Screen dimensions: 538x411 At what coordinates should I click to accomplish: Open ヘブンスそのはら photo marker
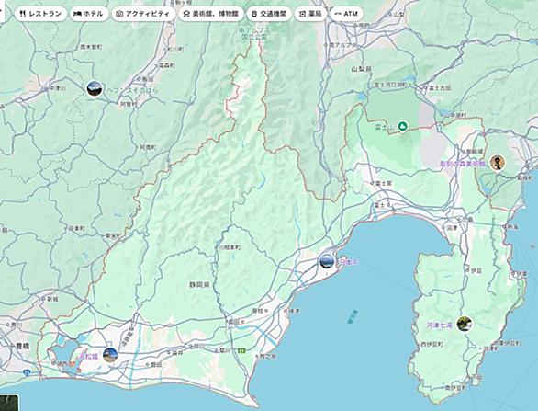(x=95, y=88)
